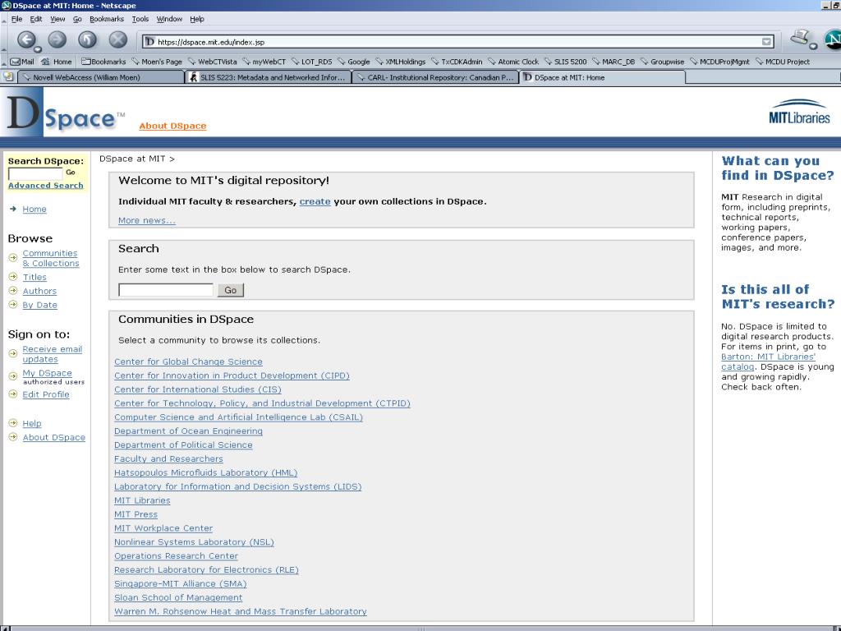
Task: Click the browser Back arrow button
Action: click(x=25, y=39)
